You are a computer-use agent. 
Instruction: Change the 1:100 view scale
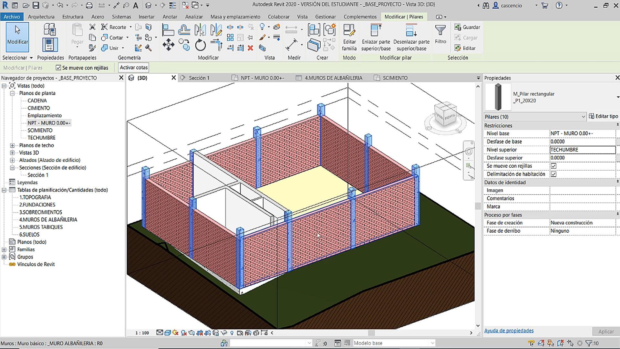point(141,332)
